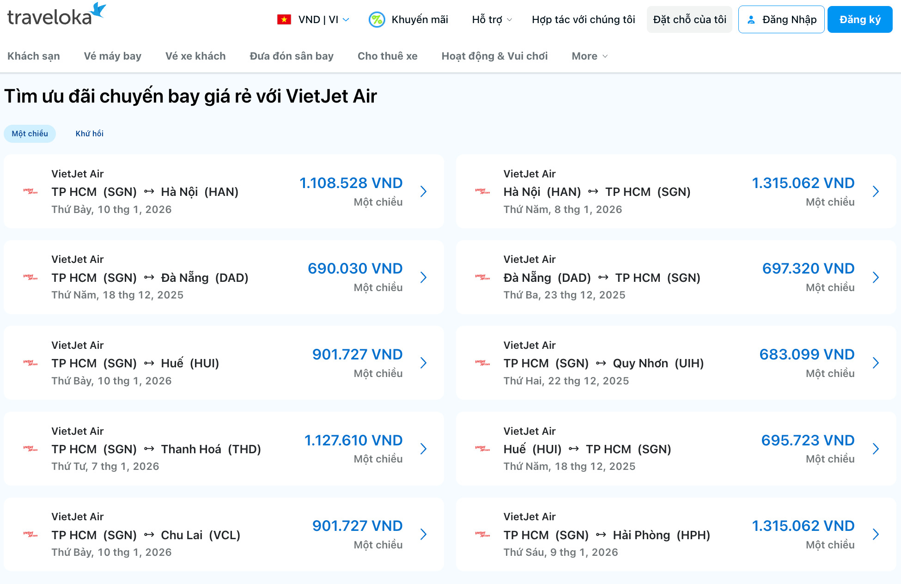901x584 pixels.
Task: Open the Khách sạn section
Action: [x=33, y=56]
